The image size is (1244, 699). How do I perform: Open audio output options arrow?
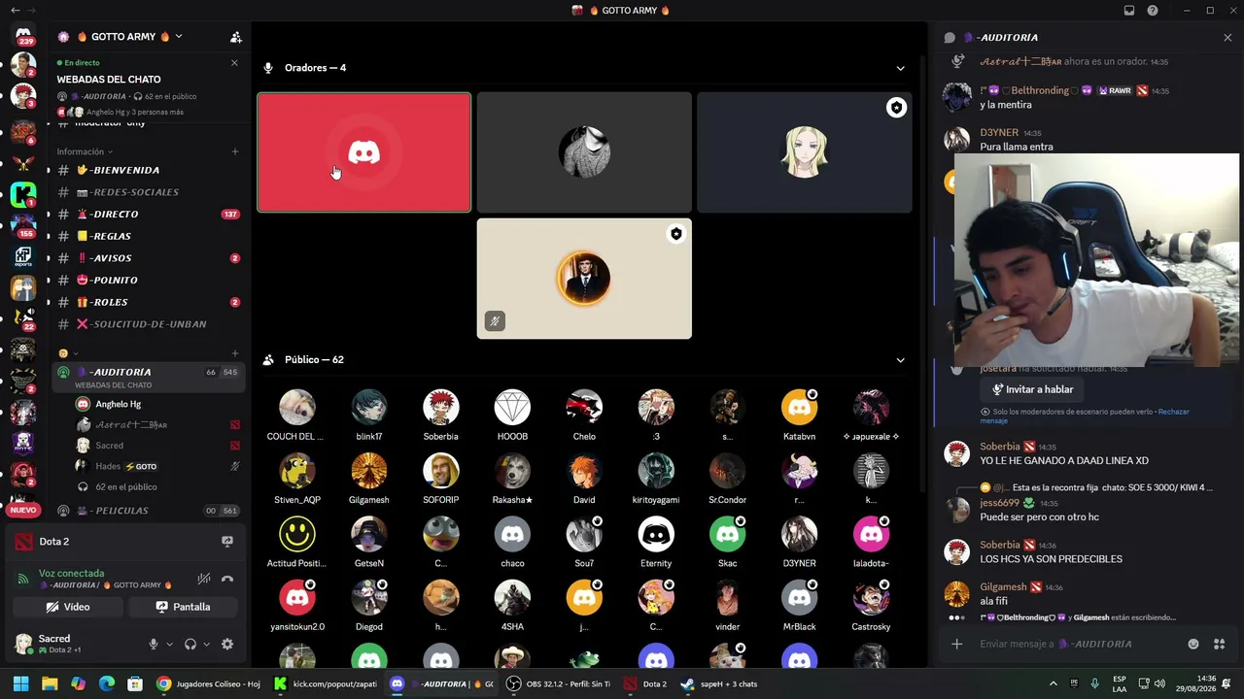[x=206, y=645]
